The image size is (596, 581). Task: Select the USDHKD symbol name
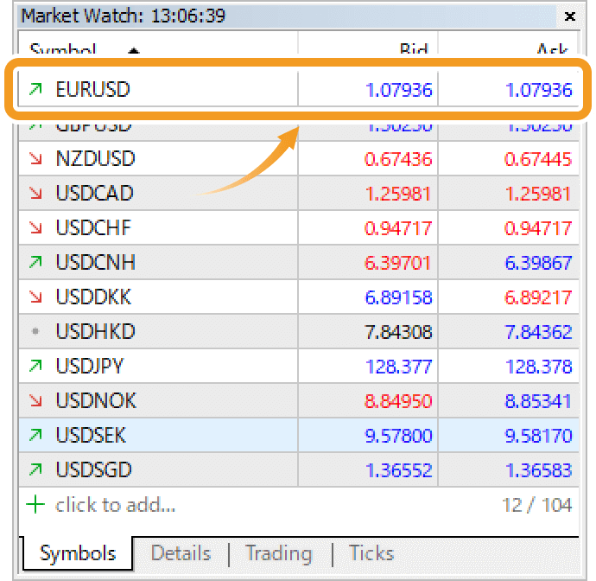95,331
